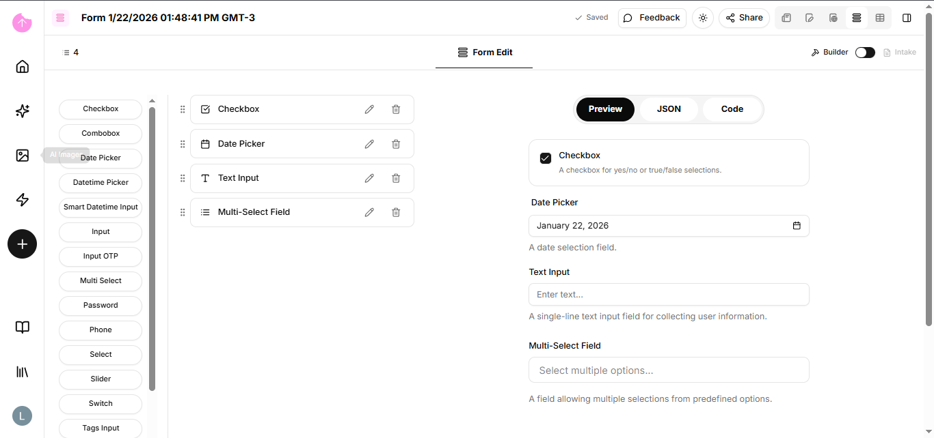Open the Date Picker calendar field

point(668,226)
